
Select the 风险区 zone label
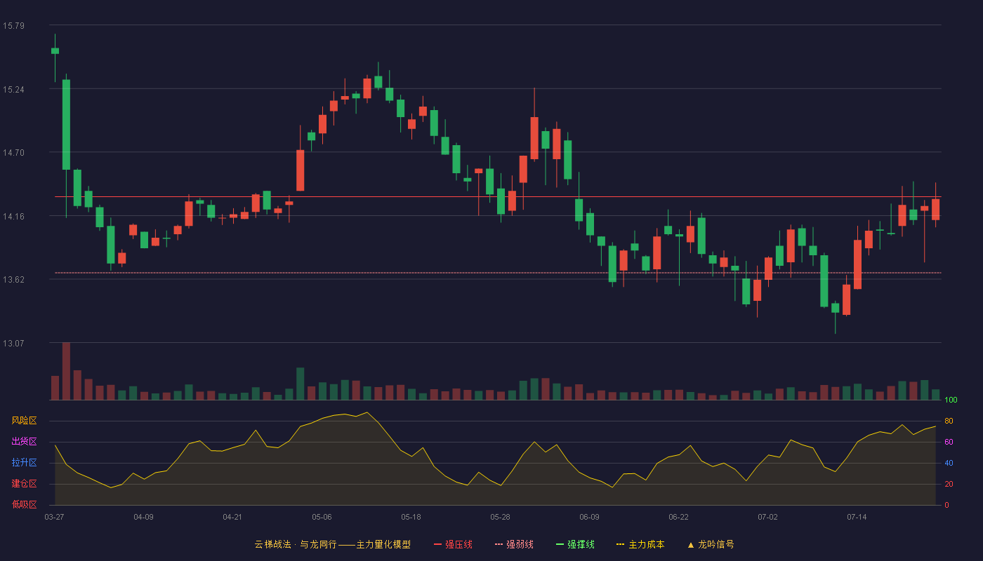pos(24,421)
